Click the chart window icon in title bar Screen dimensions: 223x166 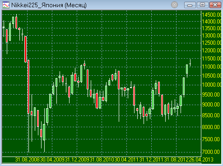[6, 5]
